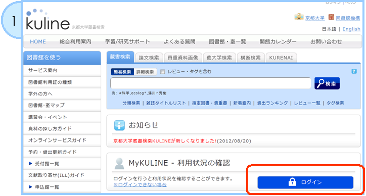366x196 pixels.
Task: Open 資料の探し方ガイド in the sidebar
Action: [62, 129]
